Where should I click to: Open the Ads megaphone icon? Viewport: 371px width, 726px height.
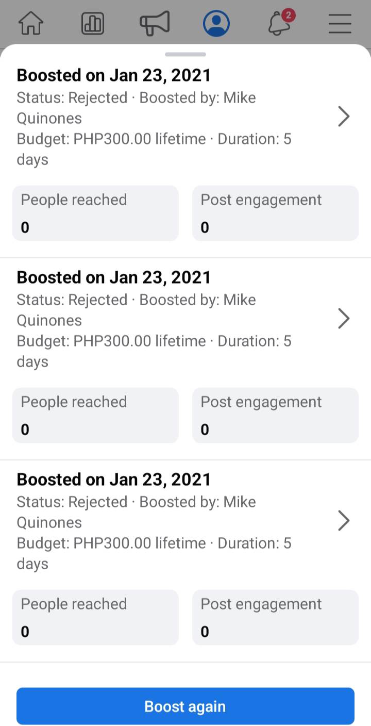[155, 24]
